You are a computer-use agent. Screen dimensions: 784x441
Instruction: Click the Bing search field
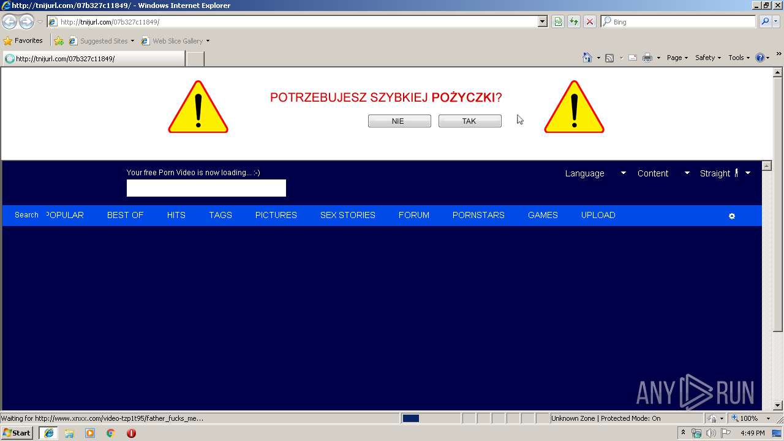coord(679,21)
